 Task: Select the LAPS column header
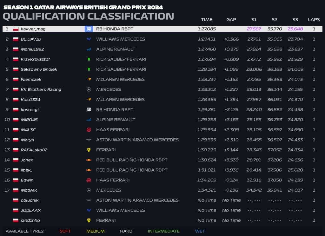pyautogui.click(x=314, y=20)
